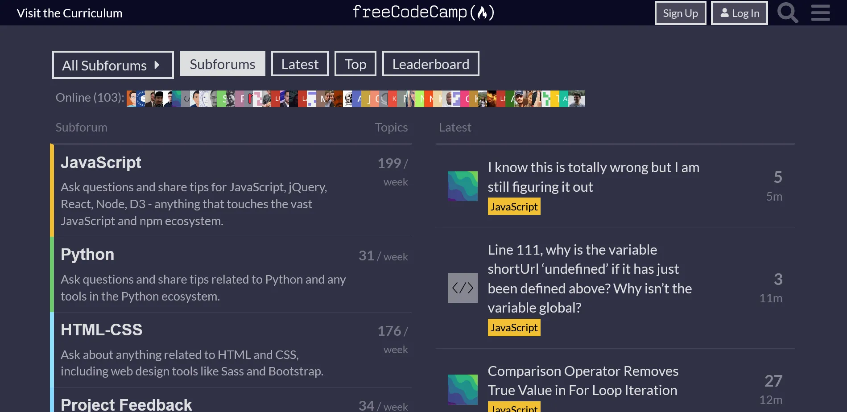Click the 'Latest' column header
Image resolution: width=847 pixels, height=412 pixels.
tap(455, 127)
